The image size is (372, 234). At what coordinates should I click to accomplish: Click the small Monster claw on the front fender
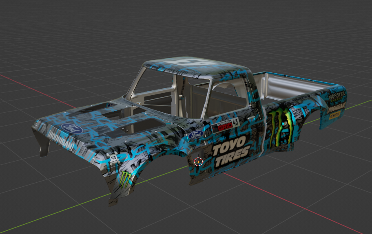point(125,179)
